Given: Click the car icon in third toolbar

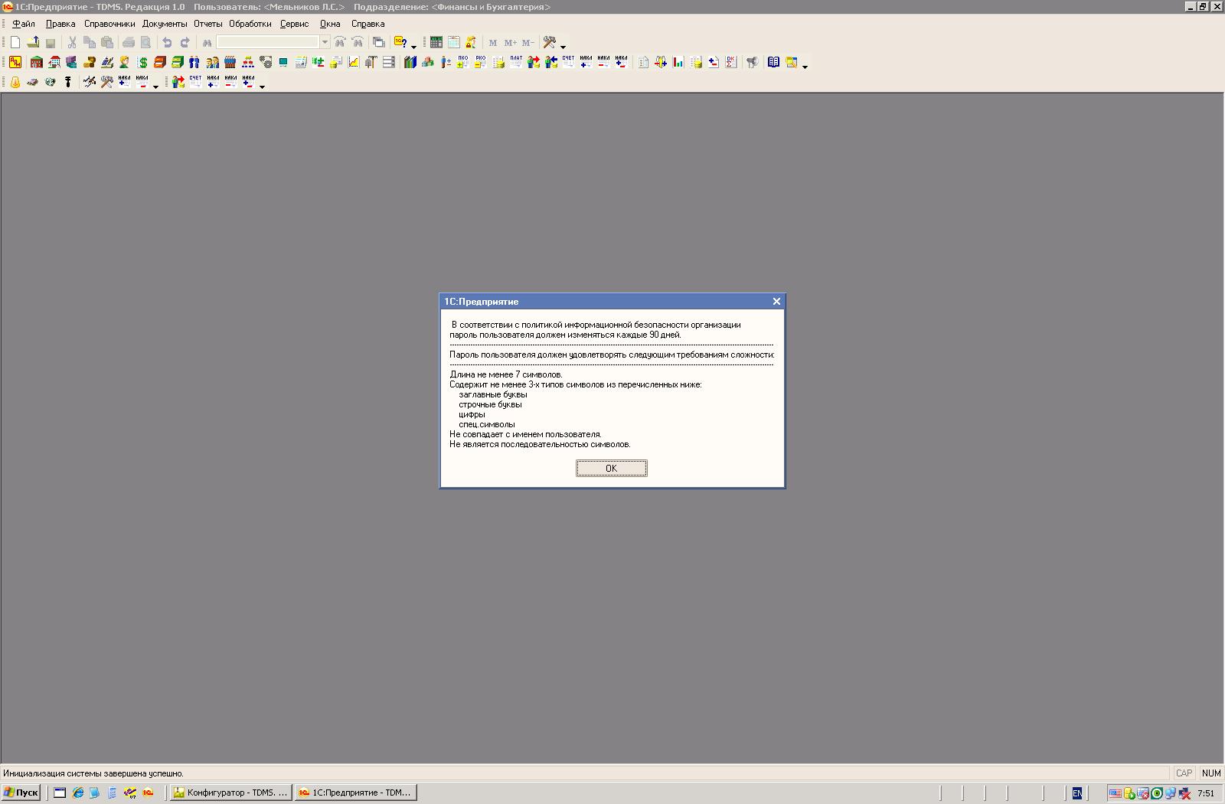Looking at the screenshot, I should pos(32,82).
